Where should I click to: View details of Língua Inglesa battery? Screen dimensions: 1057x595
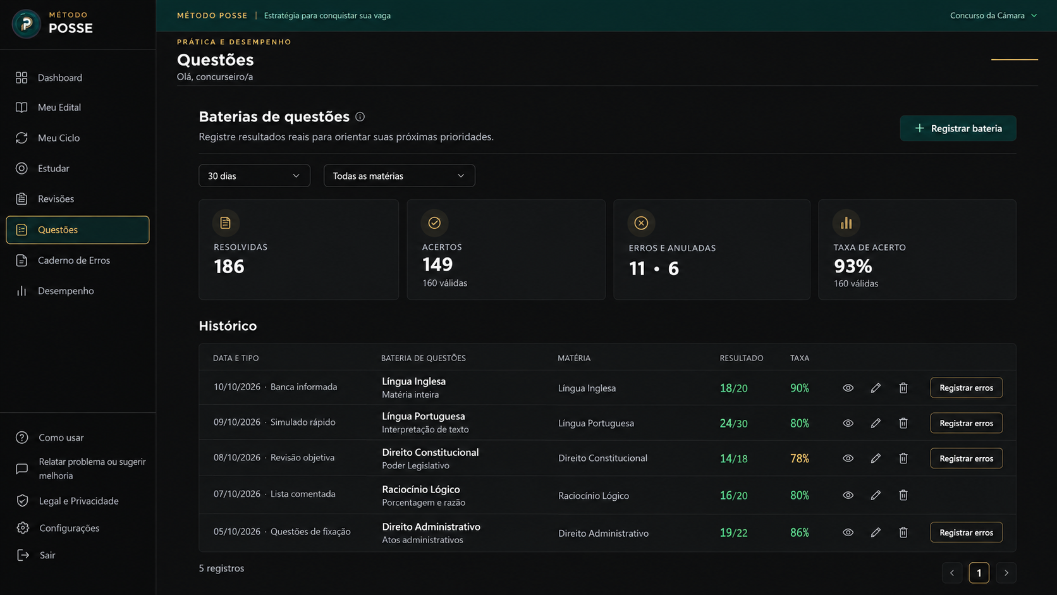(848, 388)
